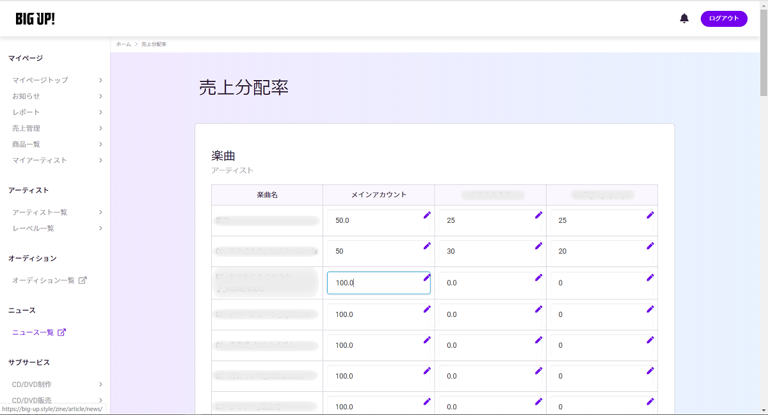Click external link icon next to ニュース一覧
The height and width of the screenshot is (415, 768).
(61, 332)
